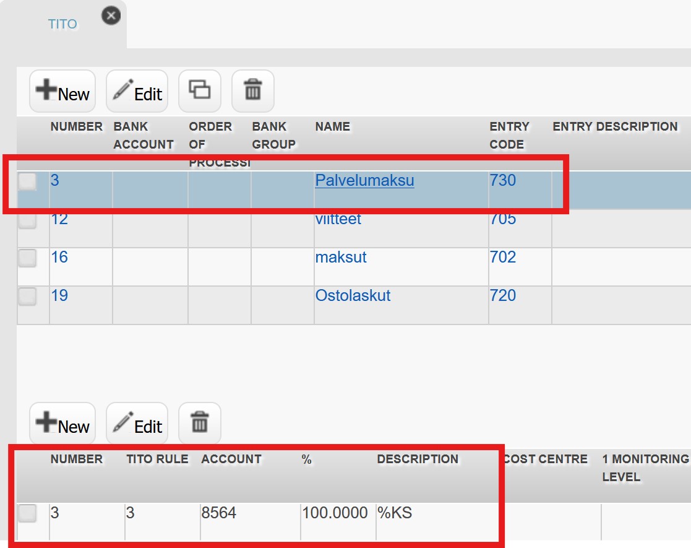
Task: Delete posting row with lower trash icon
Action: pos(200,424)
